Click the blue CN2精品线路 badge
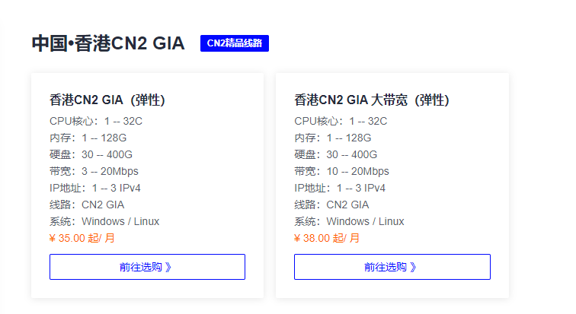This screenshot has width=576, height=314. click(235, 43)
